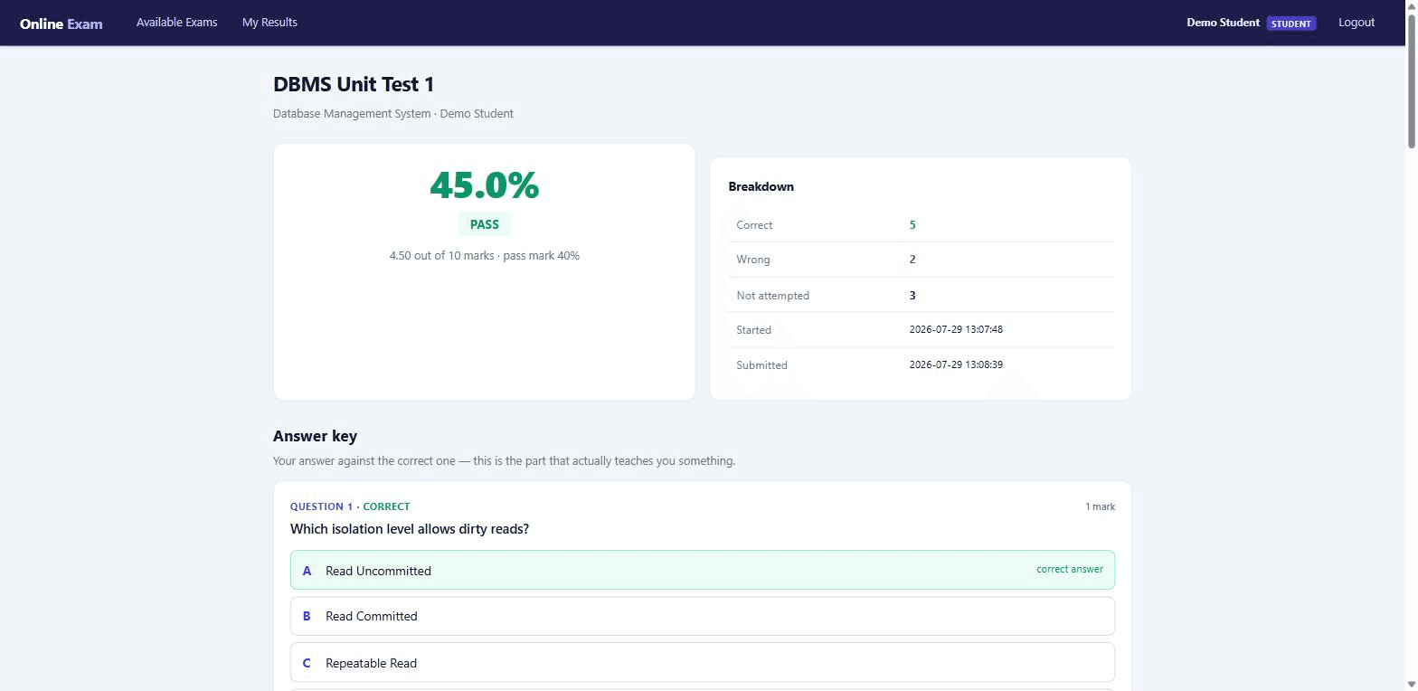Click the Not attempted row label
1418x691 pixels.
[773, 296]
